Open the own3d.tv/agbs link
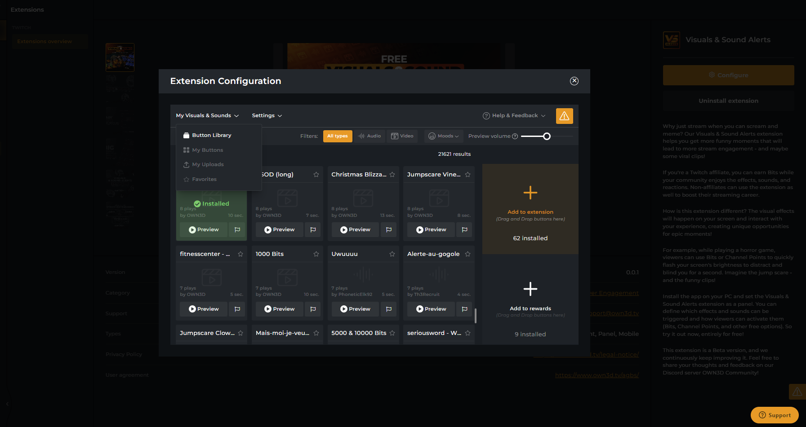The width and height of the screenshot is (806, 427). [597, 375]
